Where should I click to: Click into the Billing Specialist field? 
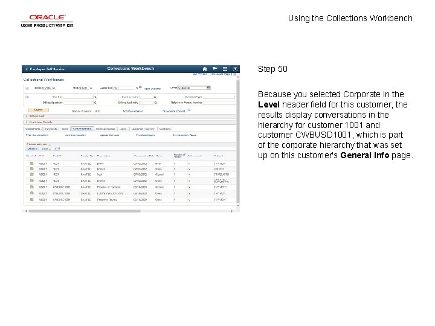pos(79,103)
